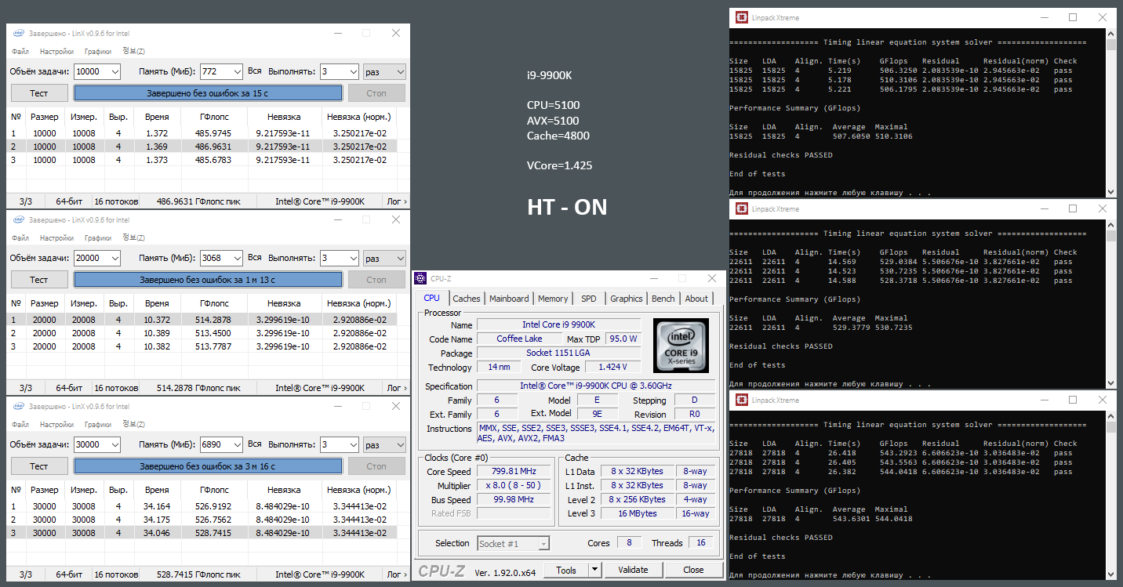Open the раз unit dropdown in the 20000-size LinX window

[384, 258]
